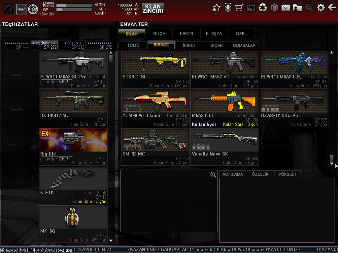Select EM-32 MC weapon

[x=155, y=147]
